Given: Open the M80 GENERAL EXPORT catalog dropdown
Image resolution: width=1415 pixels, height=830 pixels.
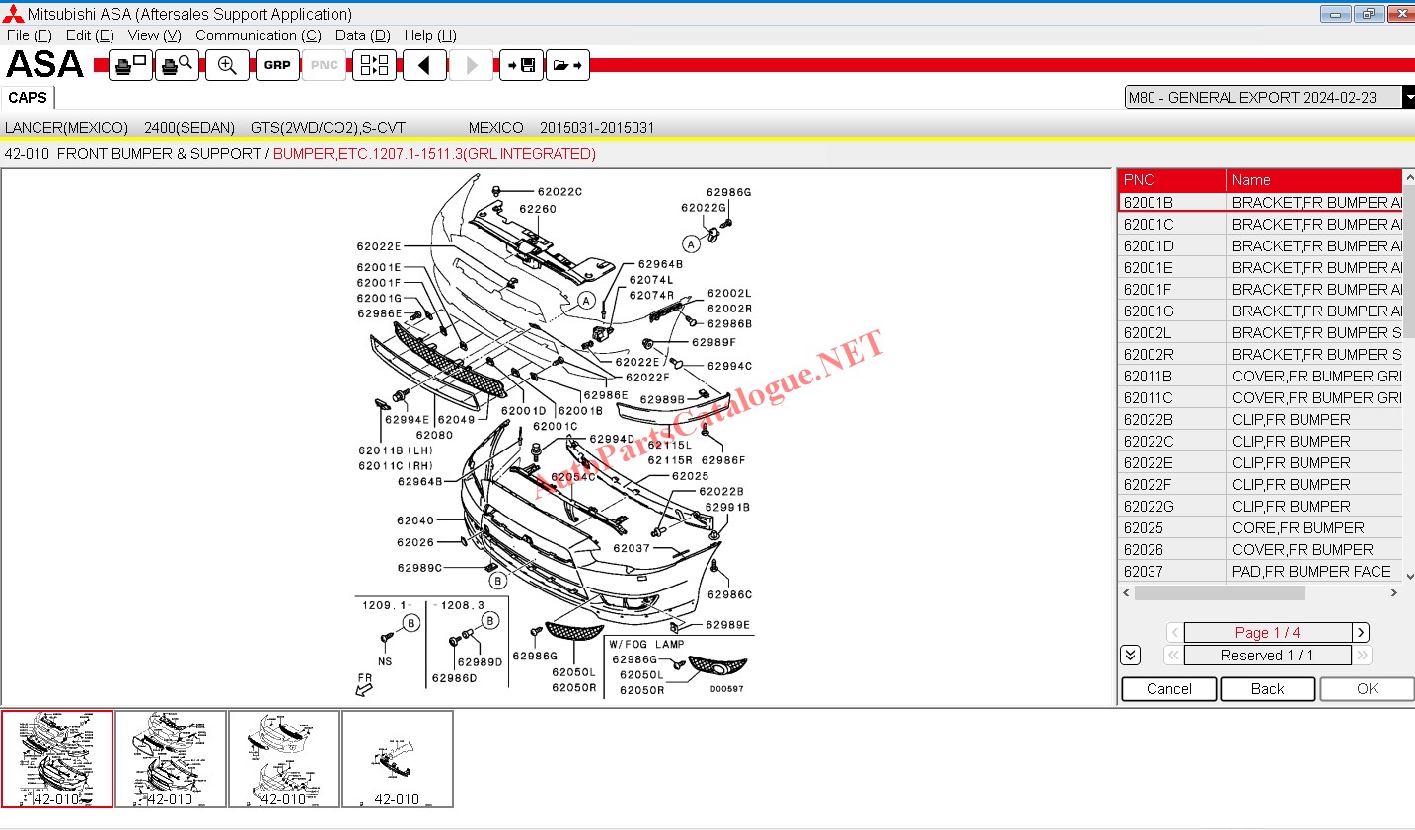Looking at the screenshot, I should pyautogui.click(x=1408, y=98).
